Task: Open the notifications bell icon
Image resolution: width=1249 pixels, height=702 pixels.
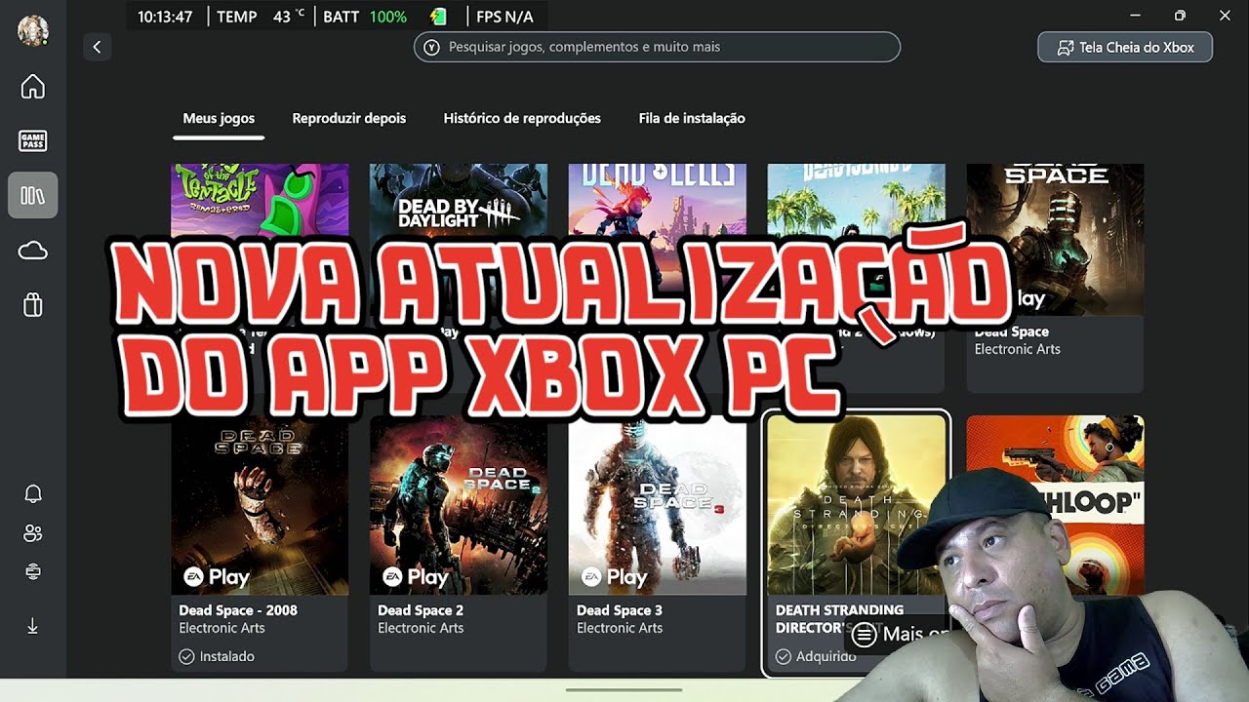Action: click(x=33, y=493)
